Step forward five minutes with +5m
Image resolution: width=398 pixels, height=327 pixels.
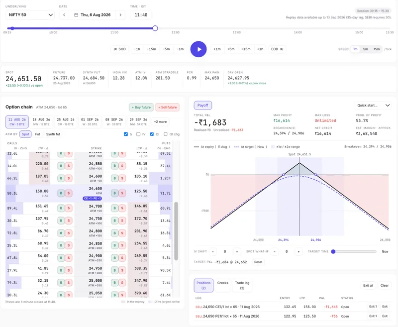[x=231, y=49]
